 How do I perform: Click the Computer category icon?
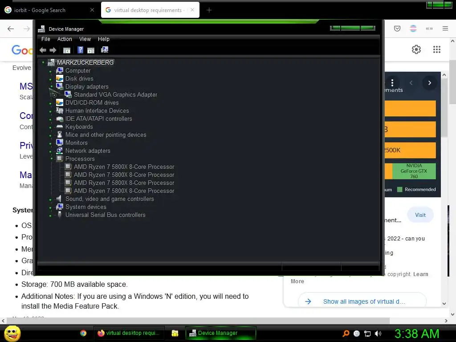click(x=60, y=70)
